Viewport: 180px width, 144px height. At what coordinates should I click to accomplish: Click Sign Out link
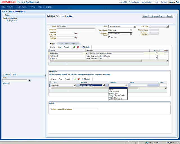point(164,2)
